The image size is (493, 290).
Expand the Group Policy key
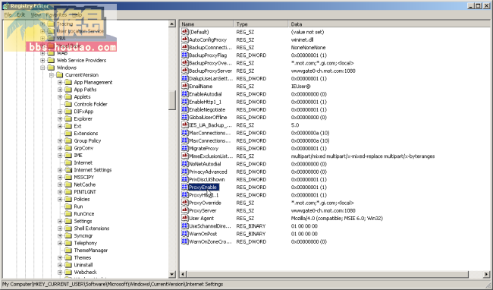click(60, 140)
